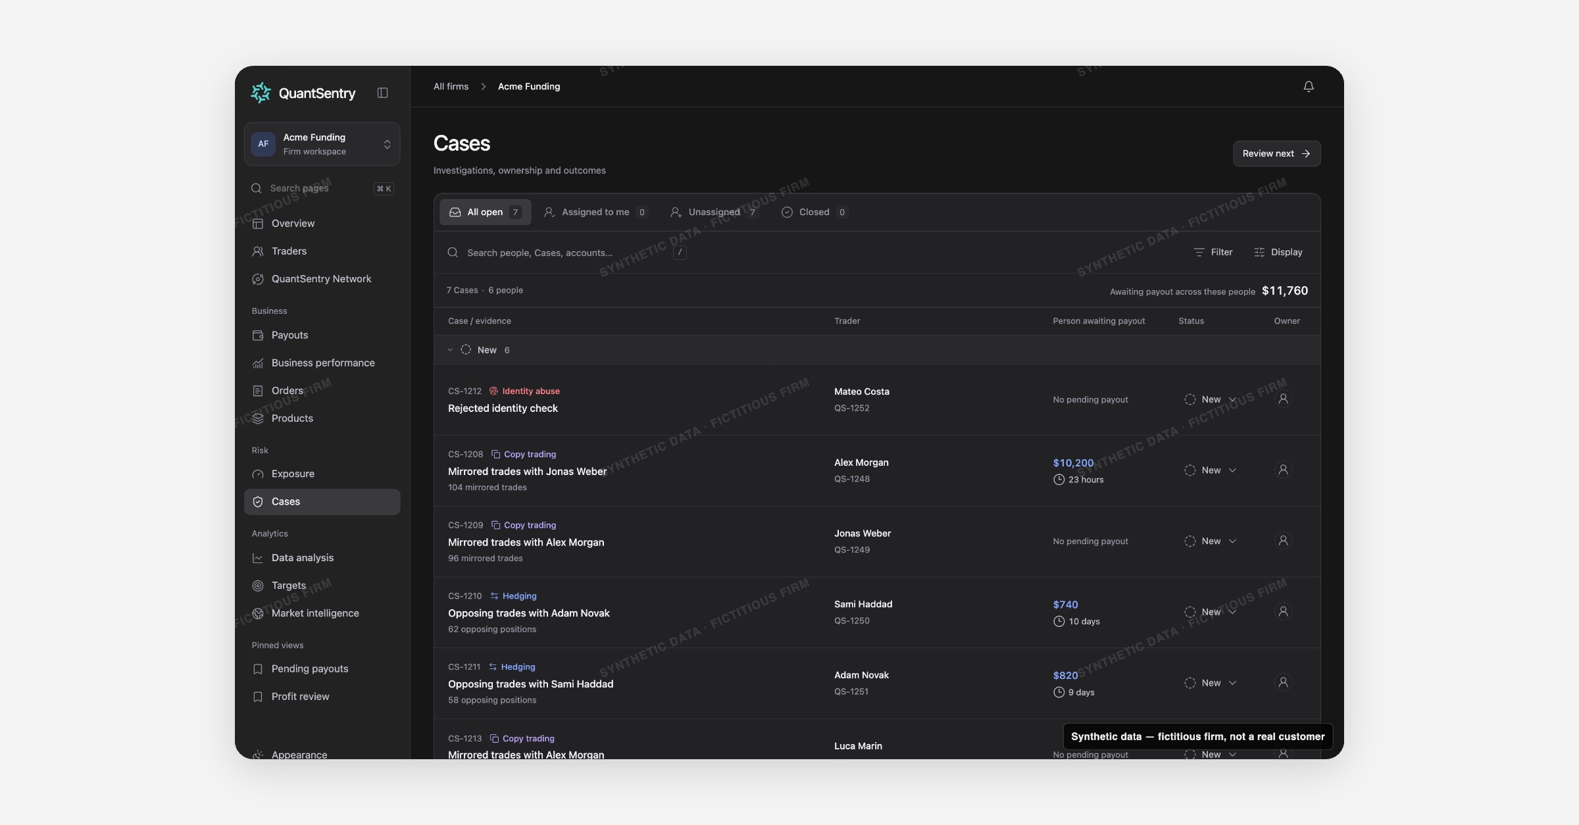This screenshot has height=825, width=1579.
Task: Select Cases in the sidebar
Action: 322,501
